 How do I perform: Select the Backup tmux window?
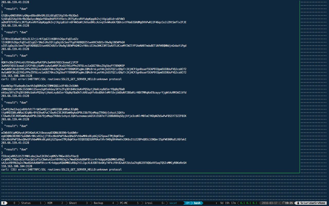pyautogui.click(x=94, y=203)
